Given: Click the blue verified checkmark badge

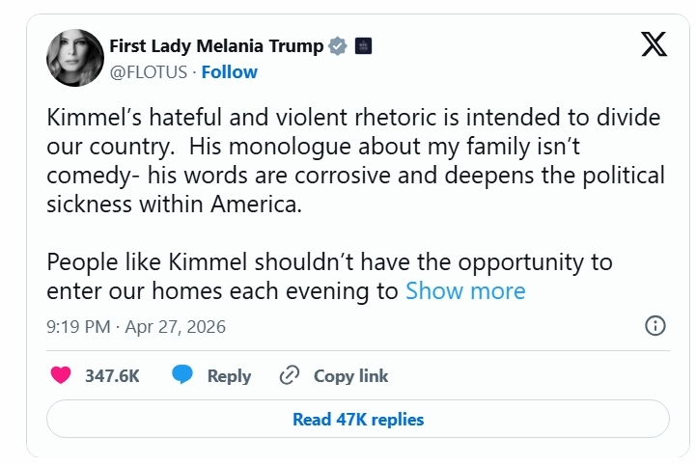Looking at the screenshot, I should click(x=338, y=45).
